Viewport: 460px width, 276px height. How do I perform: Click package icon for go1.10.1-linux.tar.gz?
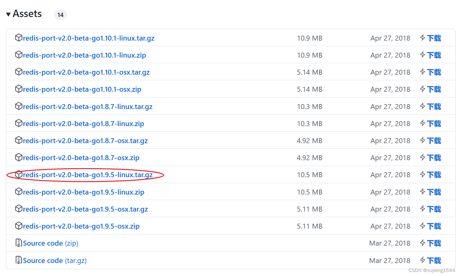pyautogui.click(x=19, y=38)
